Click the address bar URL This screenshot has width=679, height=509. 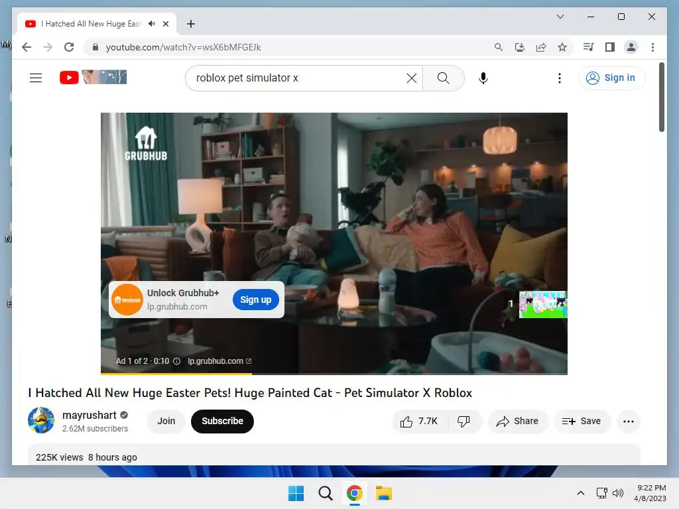pyautogui.click(x=183, y=47)
